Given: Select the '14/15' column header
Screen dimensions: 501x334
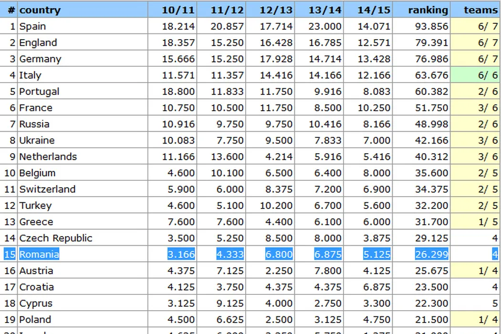Looking at the screenshot, I should coord(374,10).
